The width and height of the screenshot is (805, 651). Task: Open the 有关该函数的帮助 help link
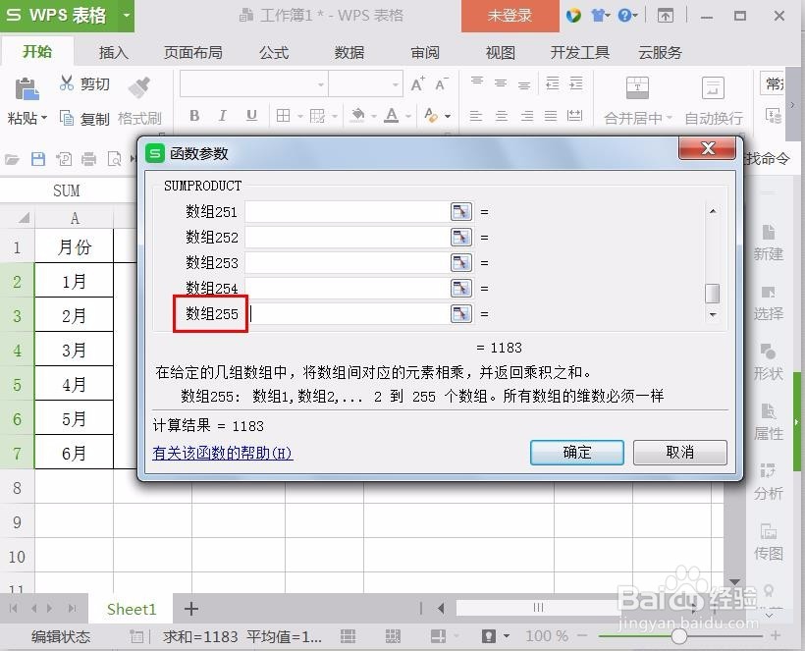tap(221, 453)
